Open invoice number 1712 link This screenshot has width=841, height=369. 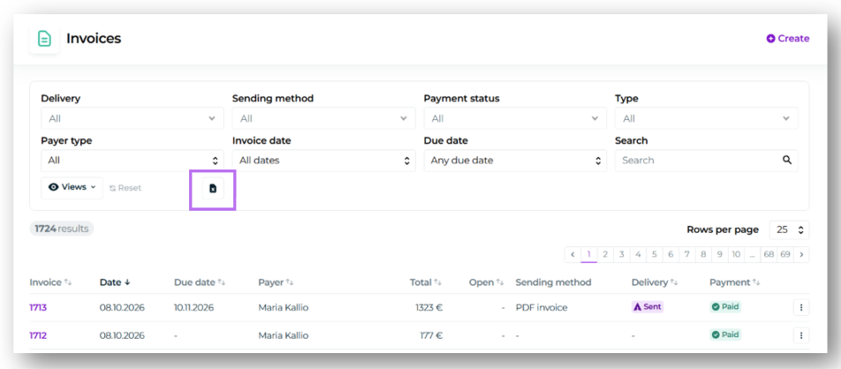[x=38, y=335]
